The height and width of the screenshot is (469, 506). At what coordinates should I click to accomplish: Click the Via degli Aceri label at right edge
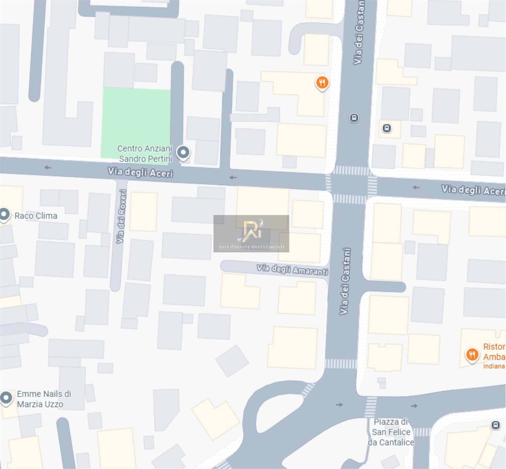[x=473, y=190]
